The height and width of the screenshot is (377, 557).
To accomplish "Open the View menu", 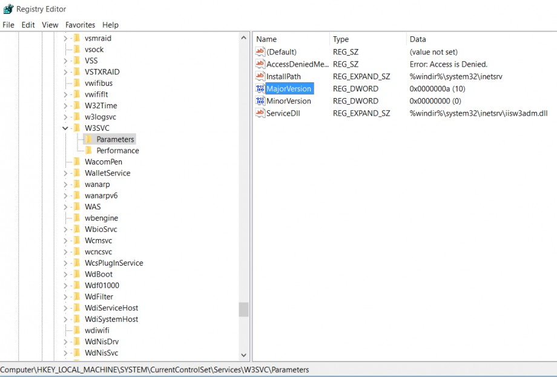I will 50,25.
